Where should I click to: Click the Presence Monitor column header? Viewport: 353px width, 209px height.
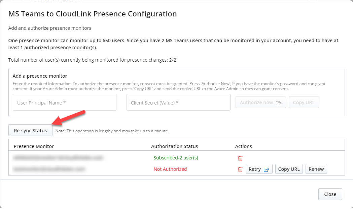[x=34, y=146]
